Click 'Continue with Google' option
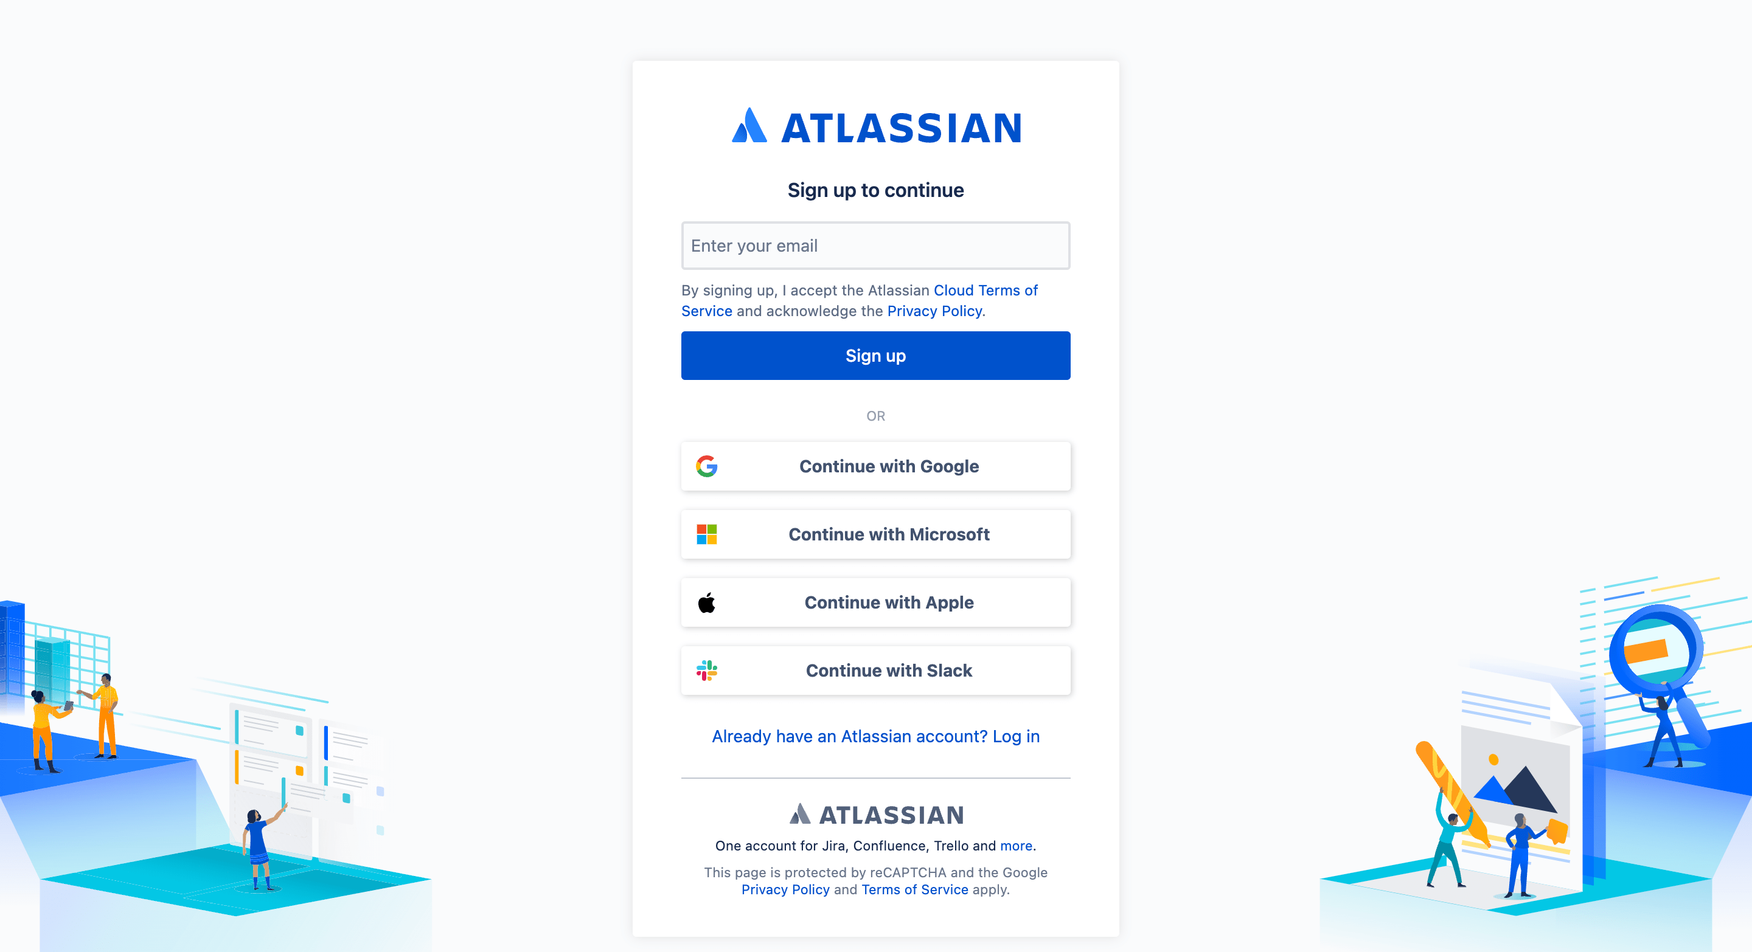 click(876, 466)
